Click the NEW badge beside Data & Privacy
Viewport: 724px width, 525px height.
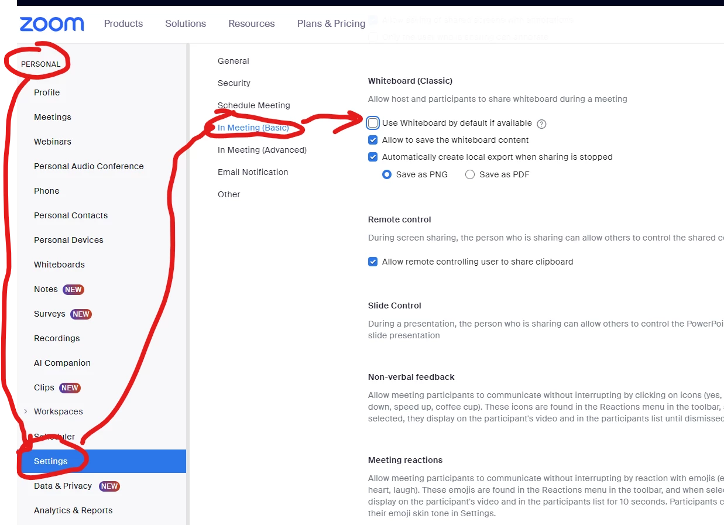pyautogui.click(x=109, y=486)
